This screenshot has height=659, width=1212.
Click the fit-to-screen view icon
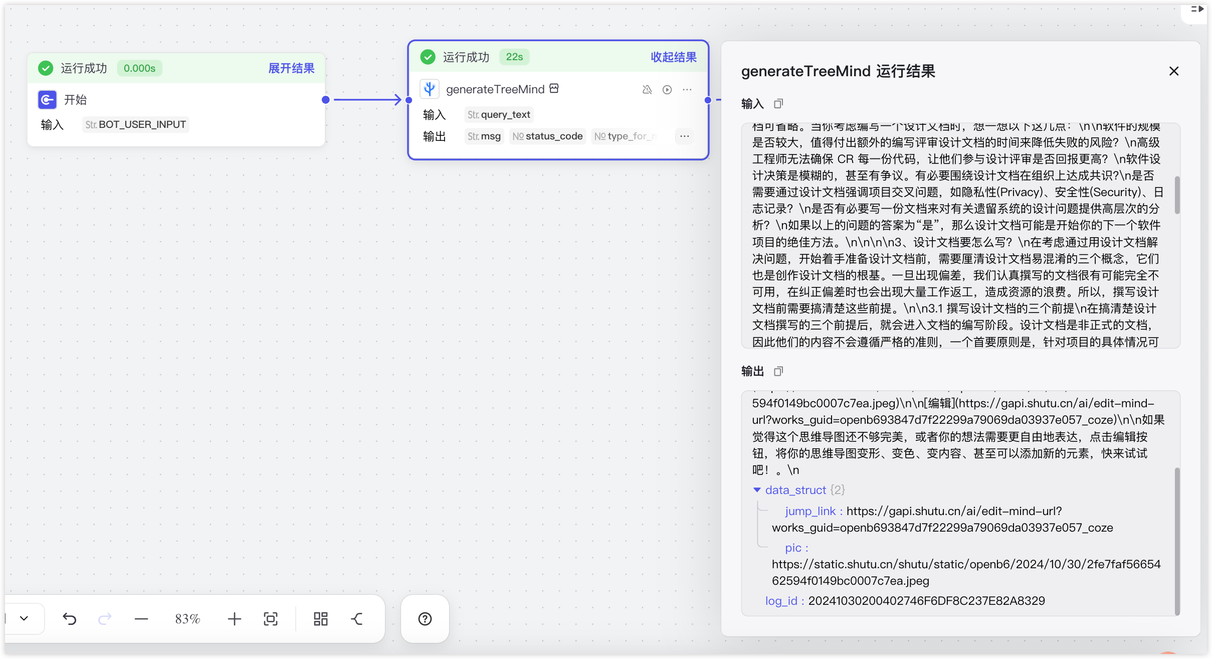271,619
